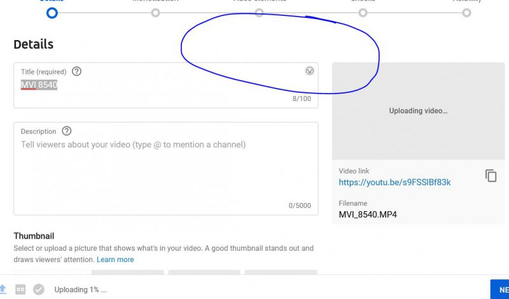Viewport: 509px width, 299px height.
Task: Copy the video link with copy icon
Action: tap(491, 176)
